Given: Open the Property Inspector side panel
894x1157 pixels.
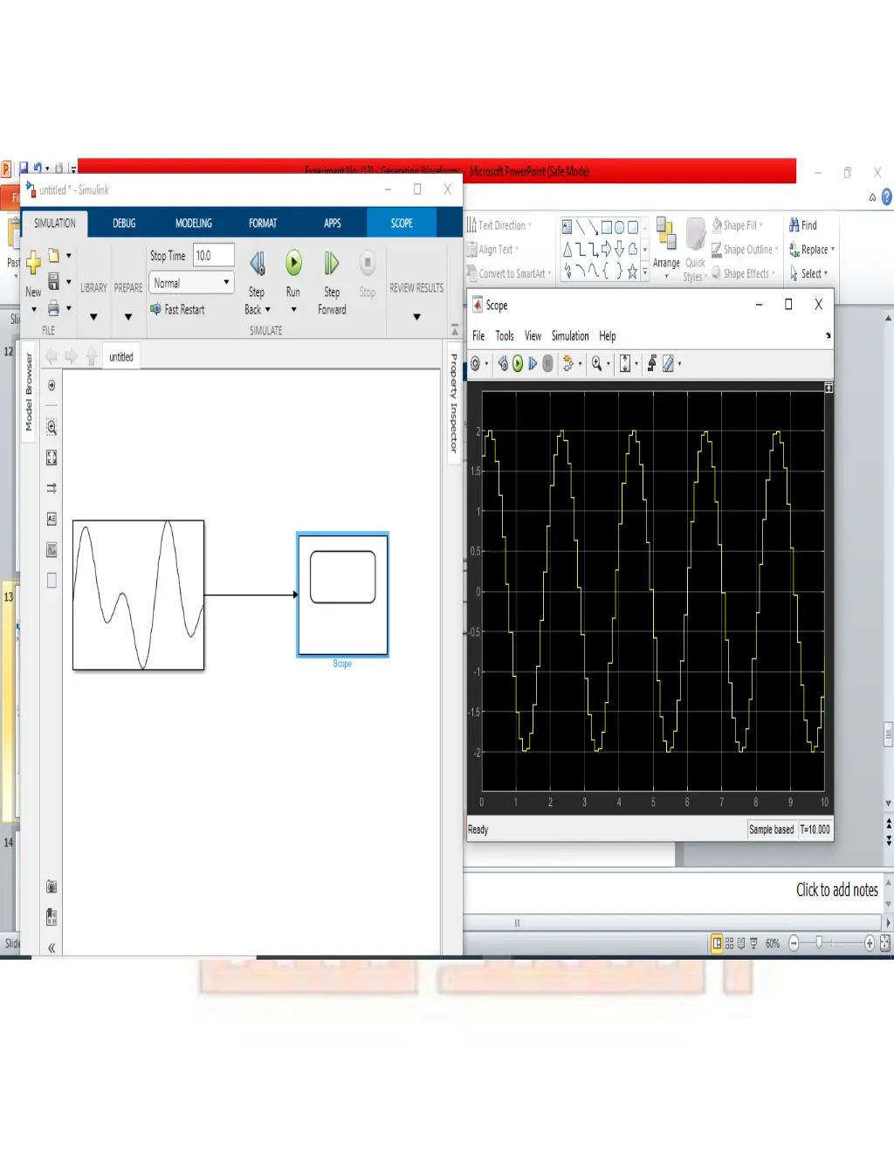Looking at the screenshot, I should pos(454,403).
